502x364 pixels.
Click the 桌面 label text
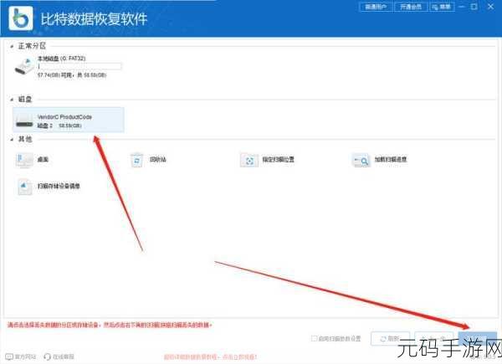pyautogui.click(x=43, y=159)
